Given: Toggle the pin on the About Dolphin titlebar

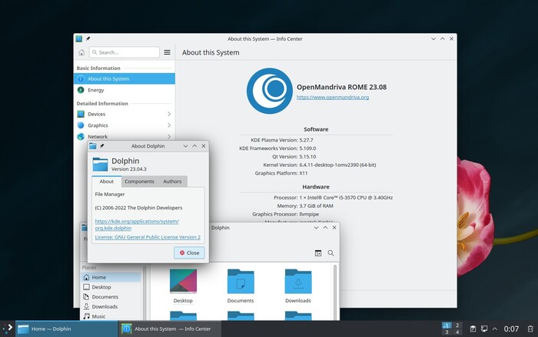Looking at the screenshot, I should click(x=102, y=146).
